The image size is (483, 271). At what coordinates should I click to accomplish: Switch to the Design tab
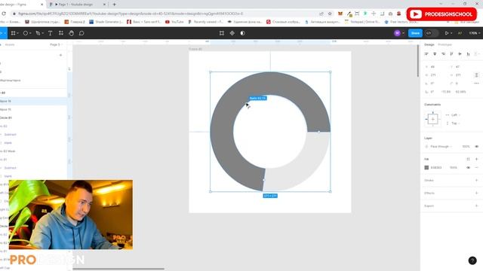(429, 45)
